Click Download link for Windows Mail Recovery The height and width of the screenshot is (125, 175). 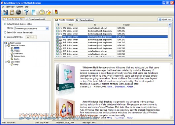click(121, 87)
